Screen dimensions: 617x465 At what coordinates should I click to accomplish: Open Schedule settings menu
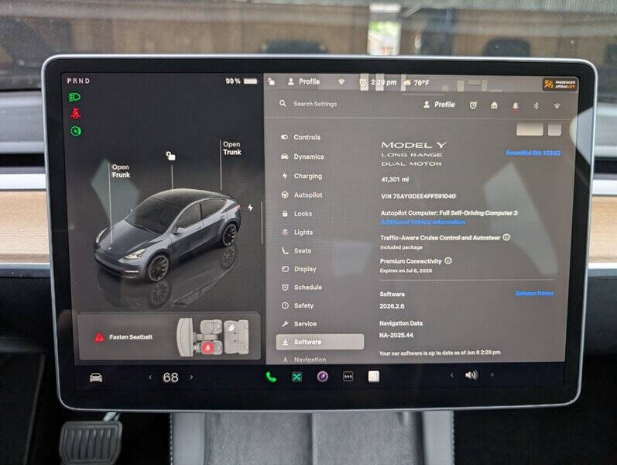click(x=302, y=288)
